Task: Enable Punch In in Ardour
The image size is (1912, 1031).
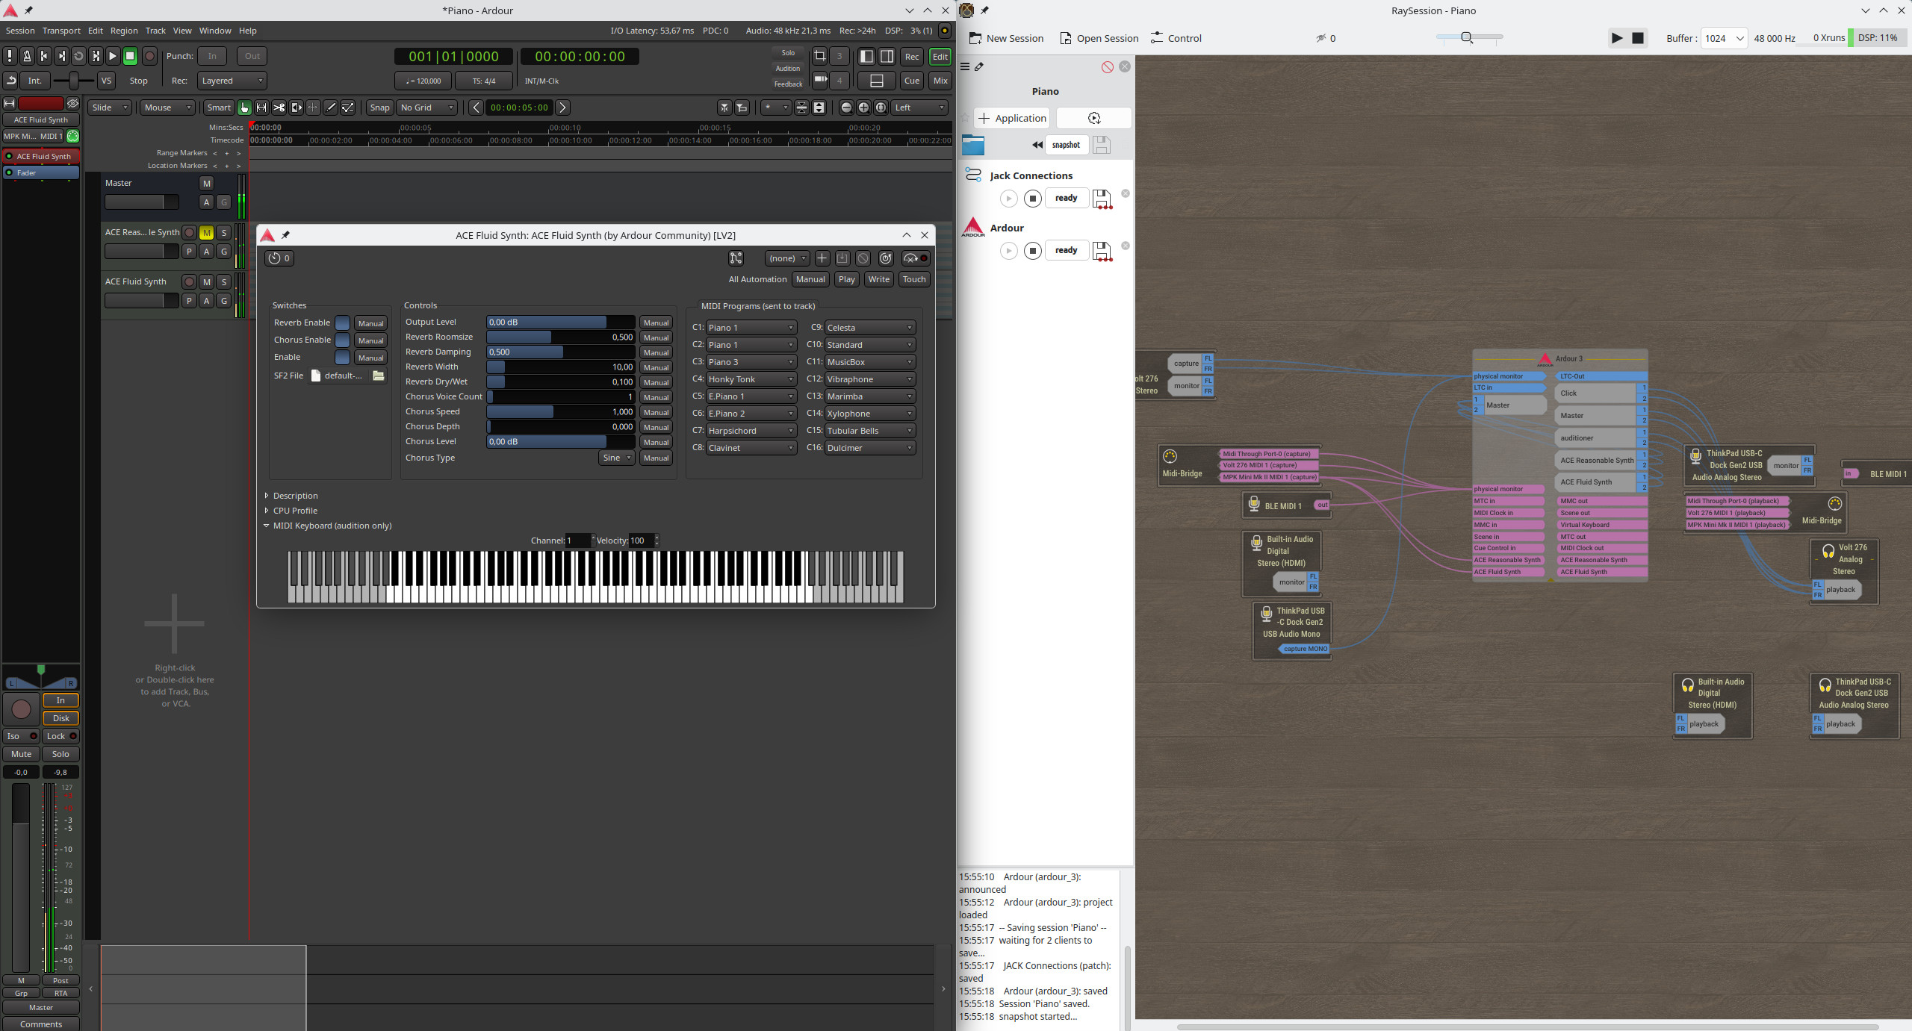Action: tap(212, 56)
